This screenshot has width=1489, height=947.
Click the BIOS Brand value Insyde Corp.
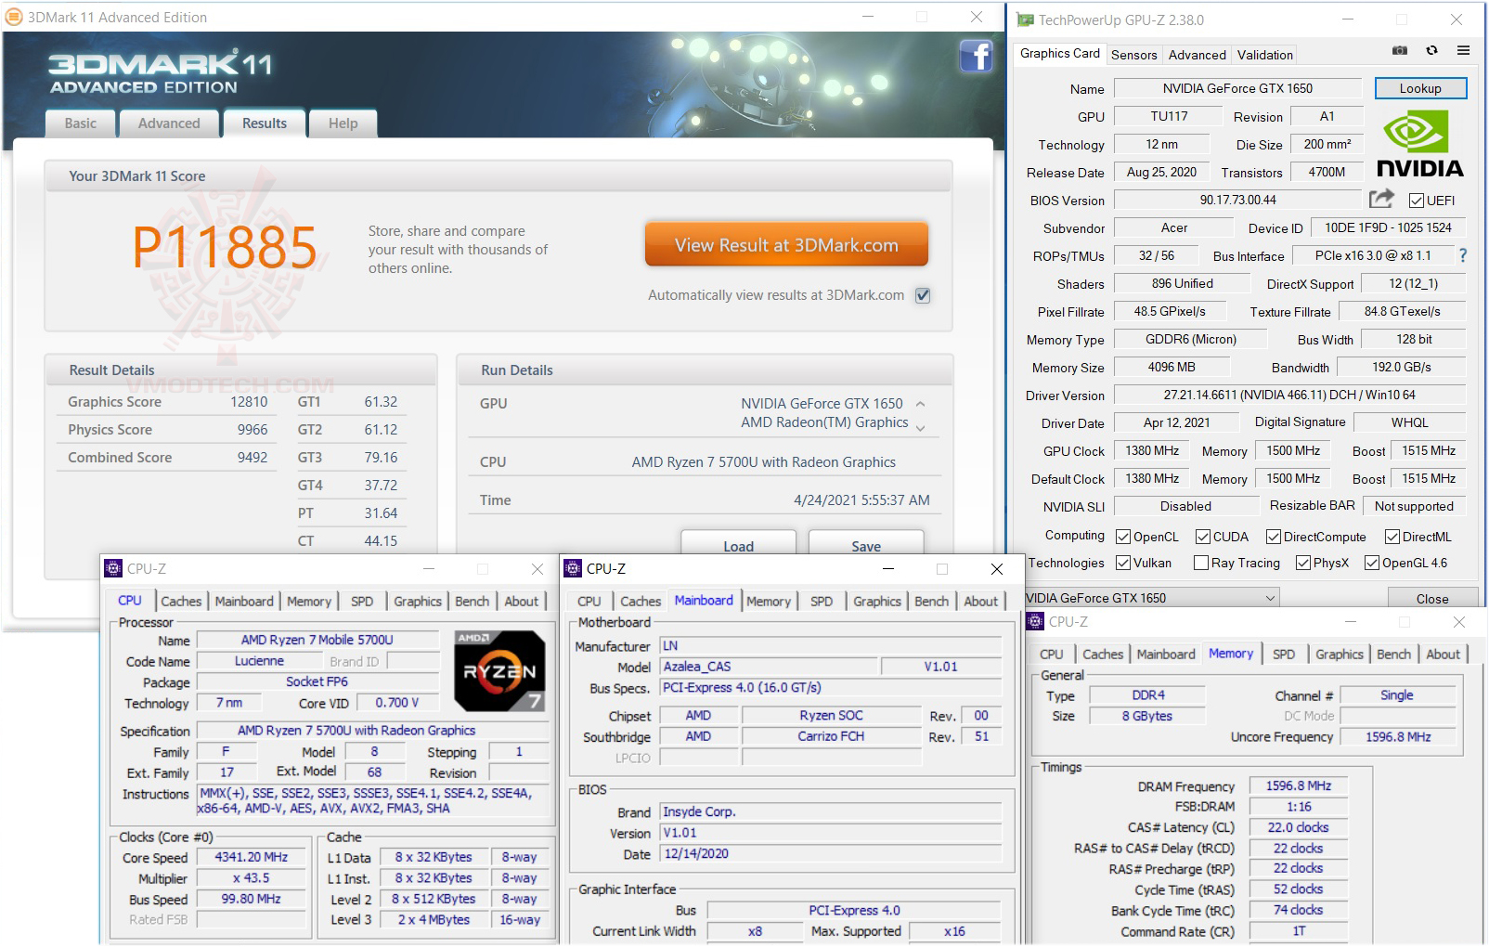tap(831, 811)
